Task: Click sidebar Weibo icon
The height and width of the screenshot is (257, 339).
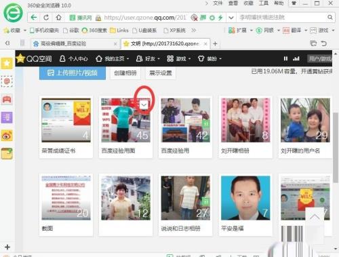Action: [x=7, y=136]
